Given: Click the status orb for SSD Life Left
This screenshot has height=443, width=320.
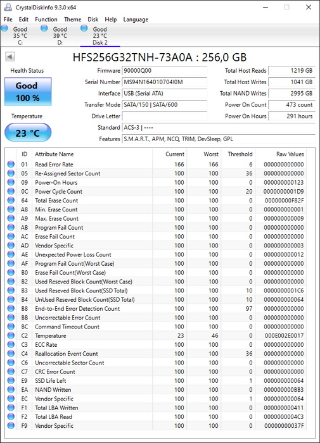Looking at the screenshot, I should [x=11, y=380].
